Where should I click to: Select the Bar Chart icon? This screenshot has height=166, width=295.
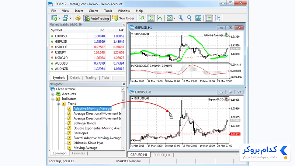coord(142,18)
